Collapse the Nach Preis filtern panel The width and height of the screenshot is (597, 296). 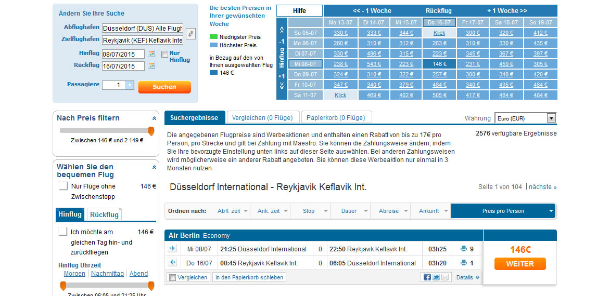pos(154,118)
